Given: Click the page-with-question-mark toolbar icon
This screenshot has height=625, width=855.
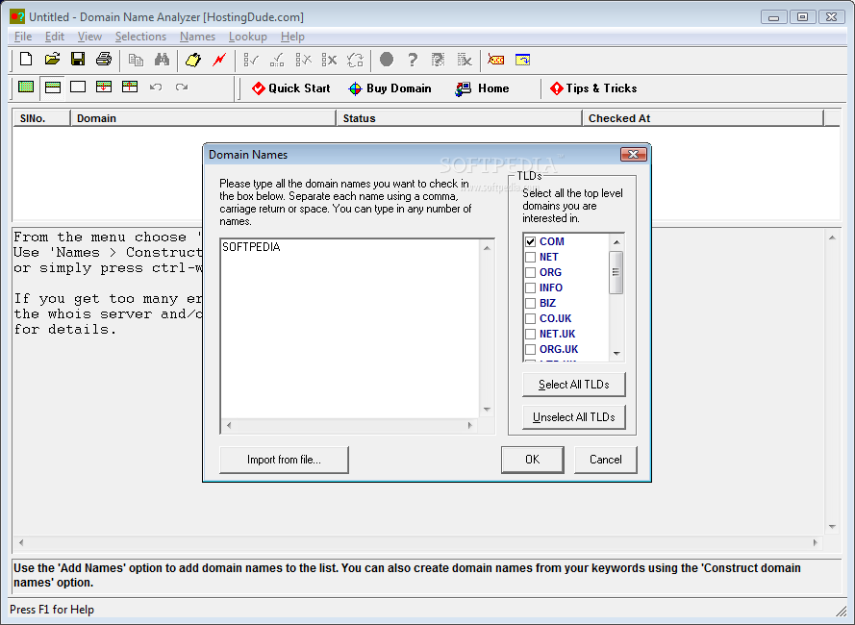Looking at the screenshot, I should click(x=438, y=60).
